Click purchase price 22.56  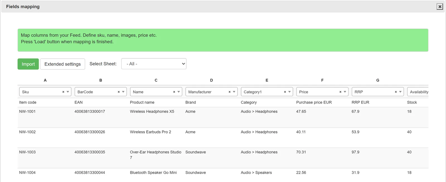(301, 173)
